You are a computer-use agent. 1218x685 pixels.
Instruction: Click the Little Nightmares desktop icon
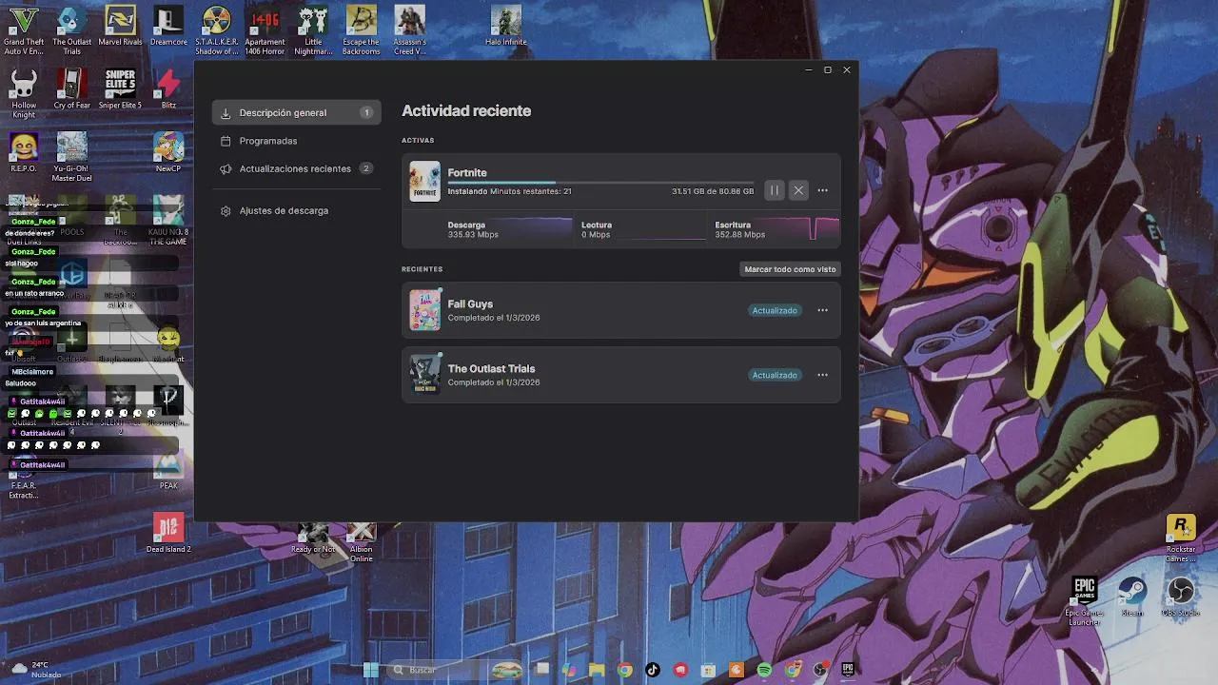click(x=313, y=30)
